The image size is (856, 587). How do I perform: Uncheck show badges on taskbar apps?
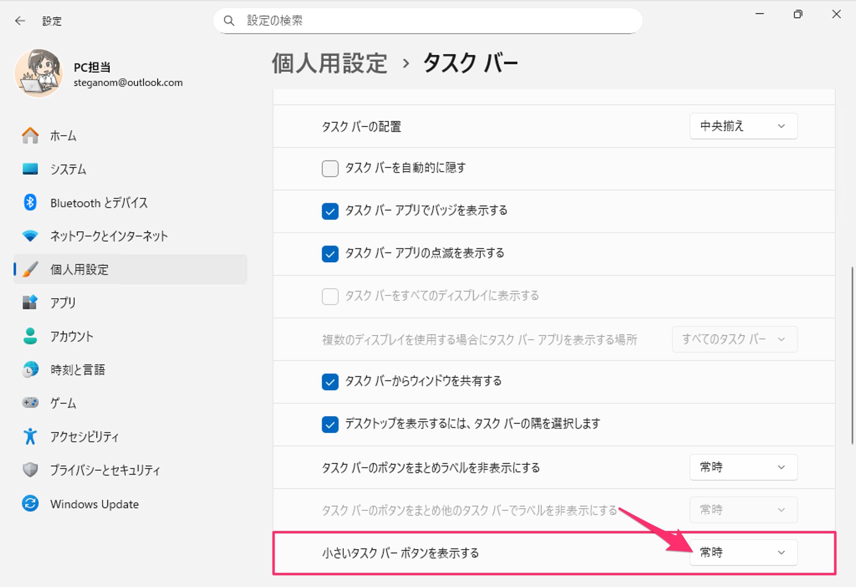[330, 211]
